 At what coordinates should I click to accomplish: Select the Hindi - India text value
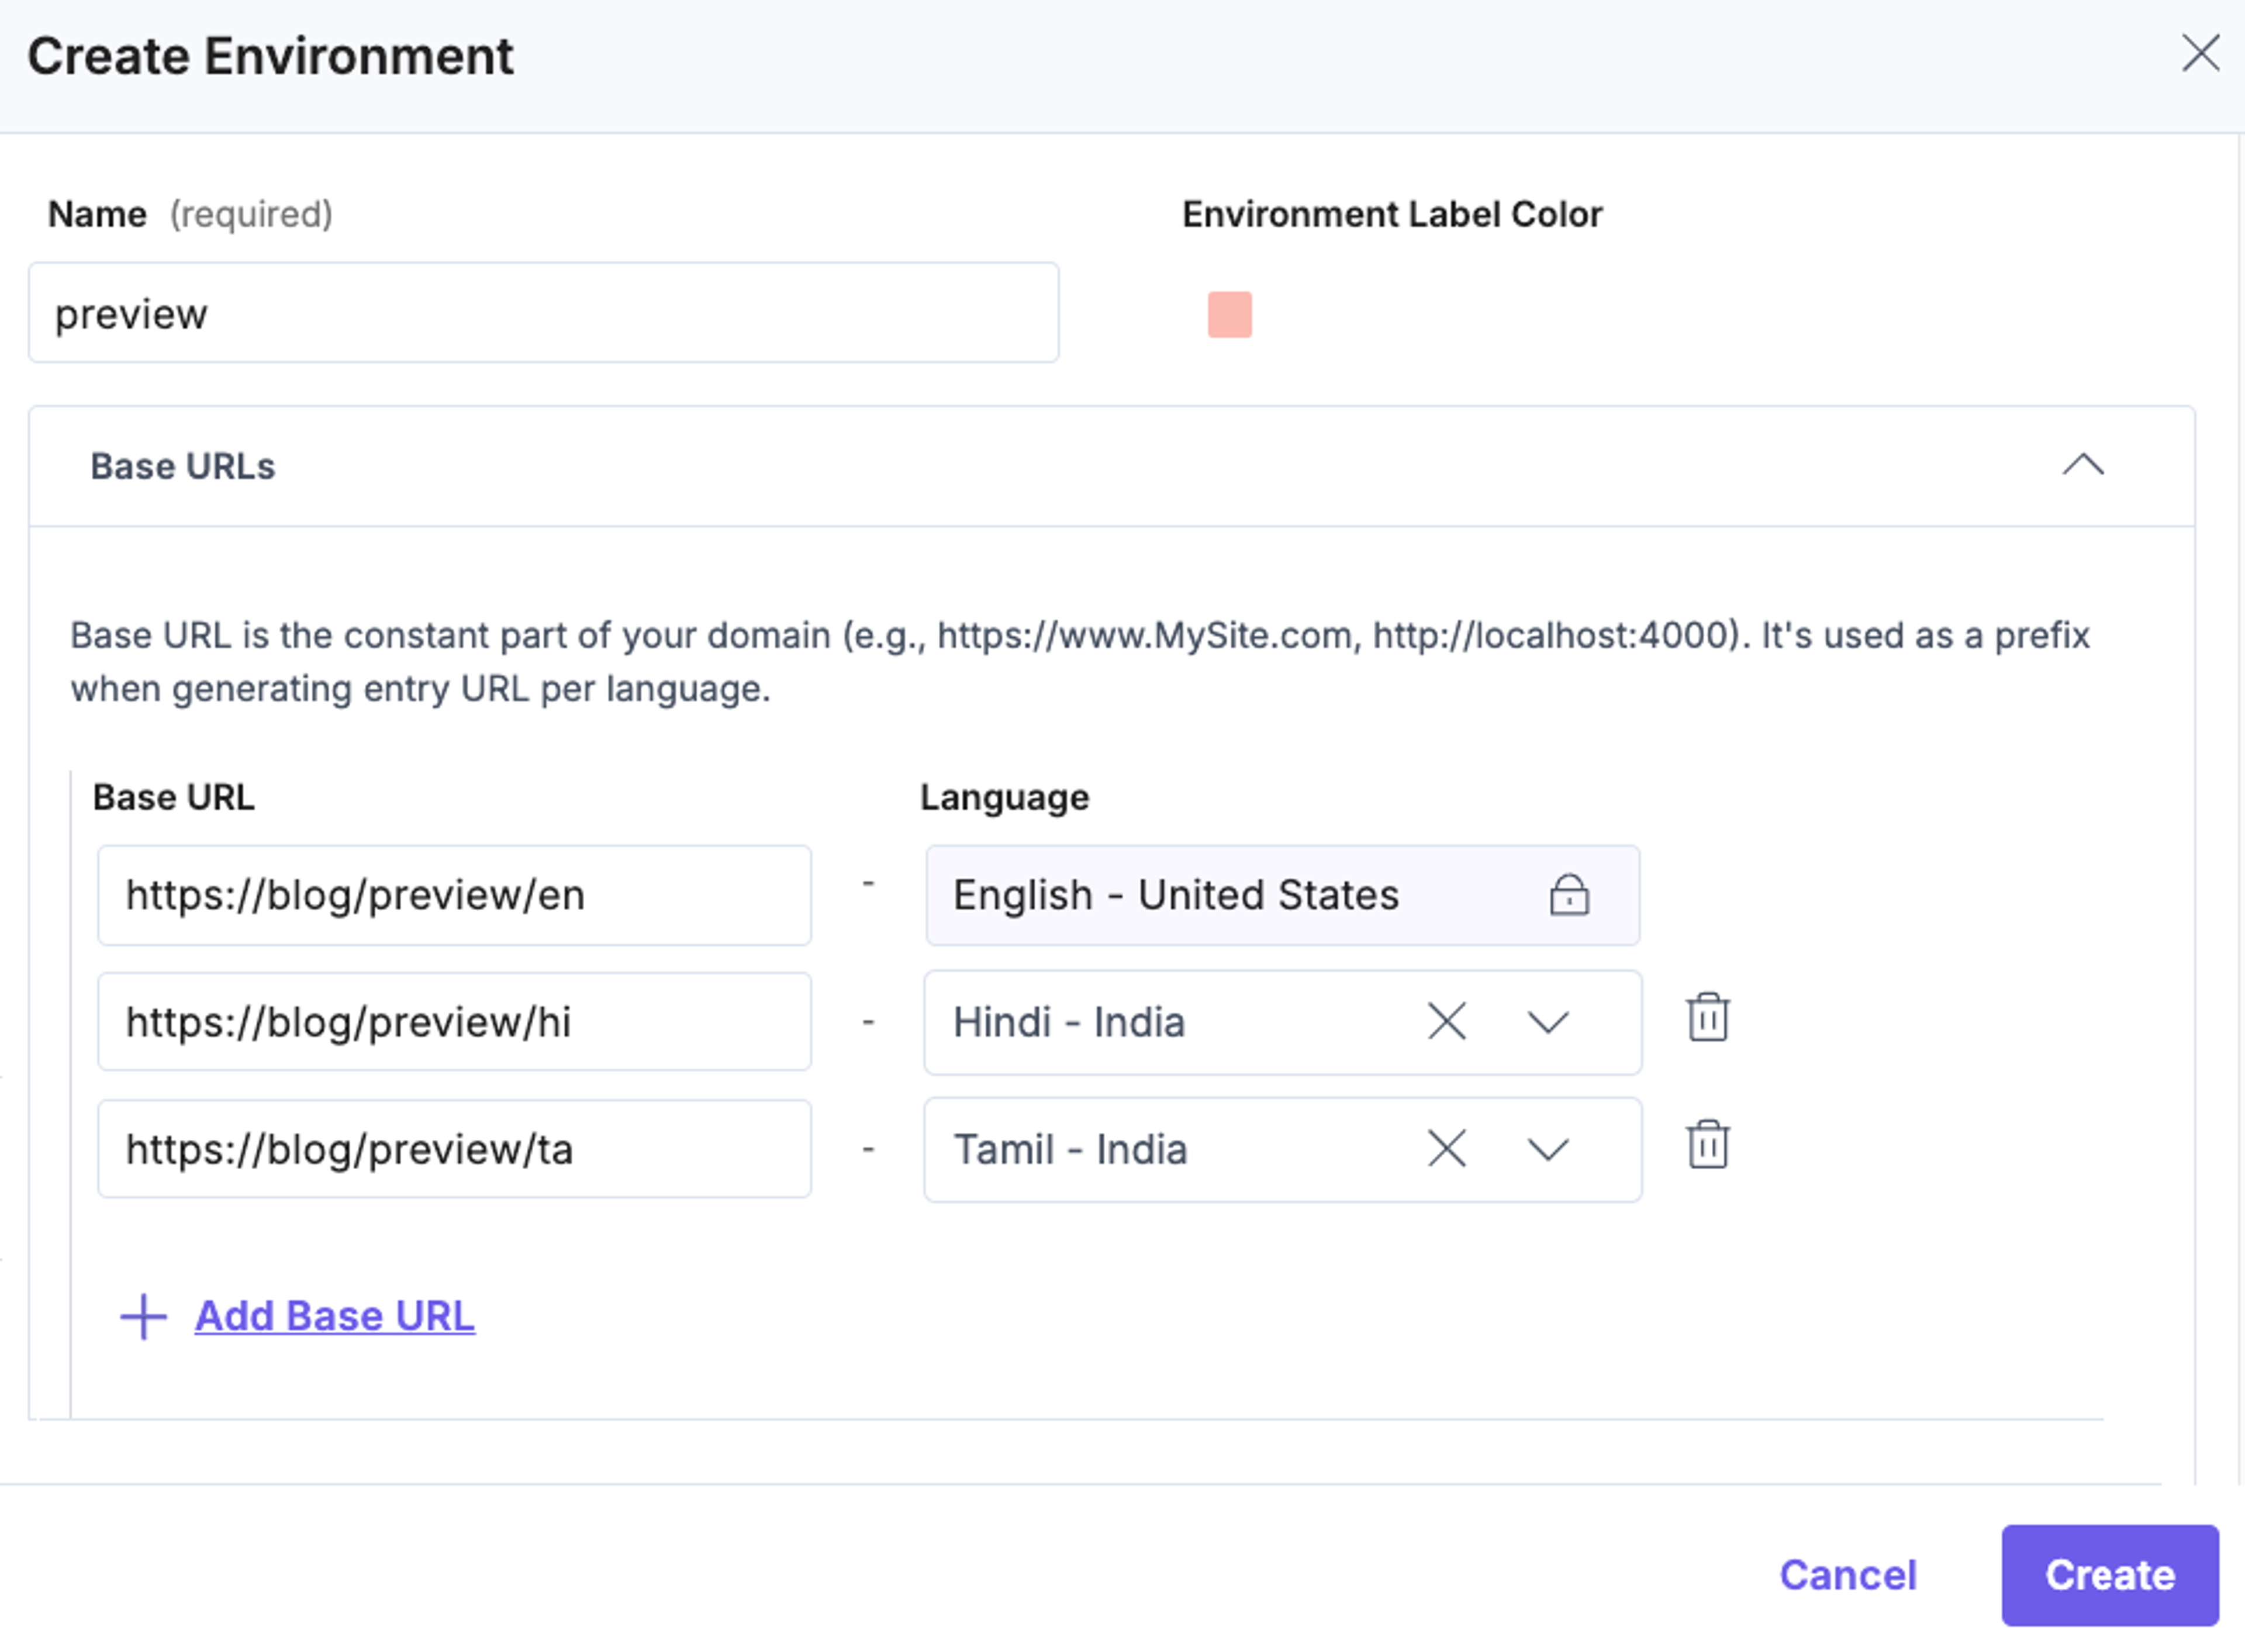point(1069,1022)
